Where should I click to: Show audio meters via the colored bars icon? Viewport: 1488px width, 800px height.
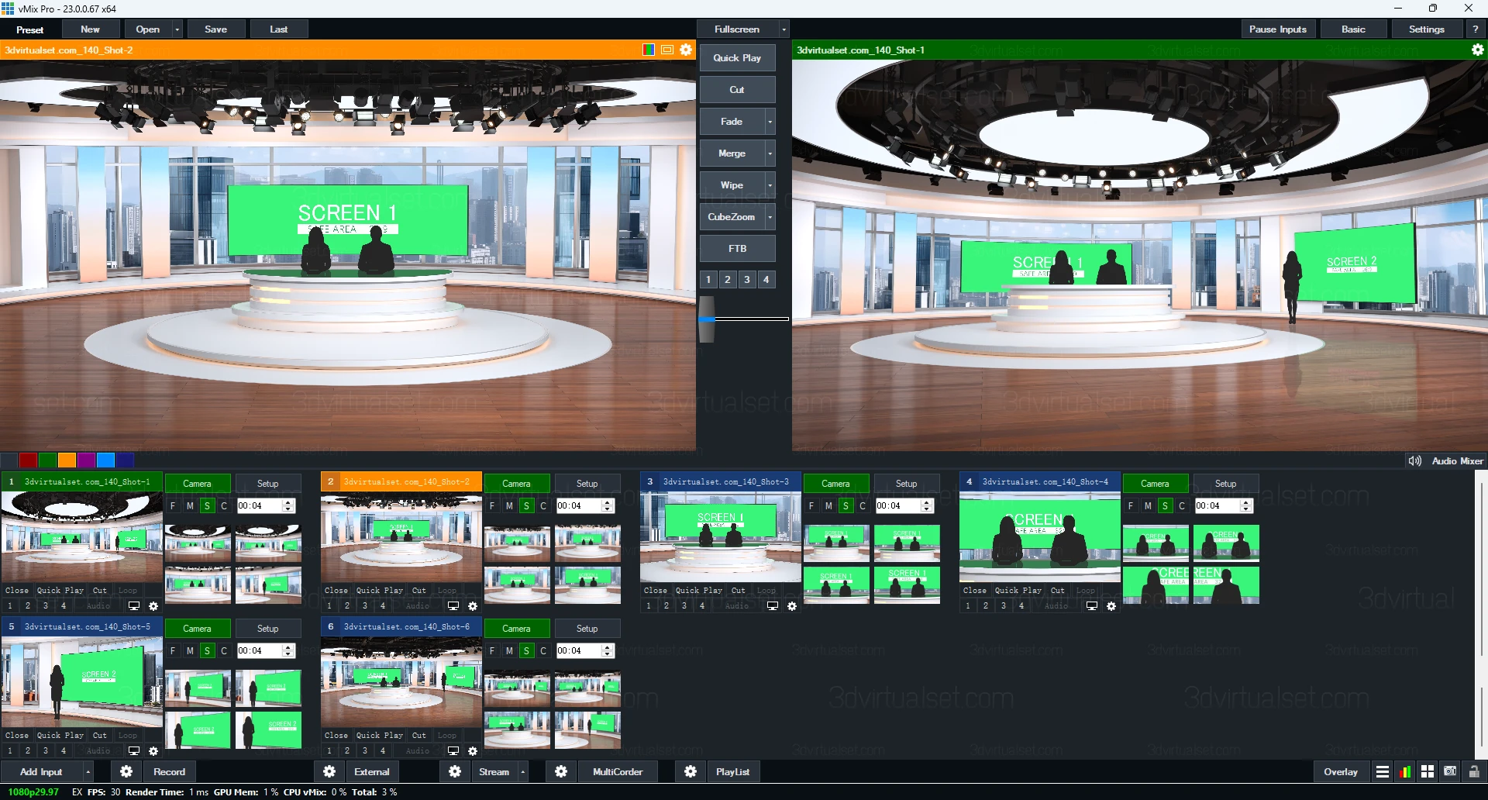[x=1405, y=772]
